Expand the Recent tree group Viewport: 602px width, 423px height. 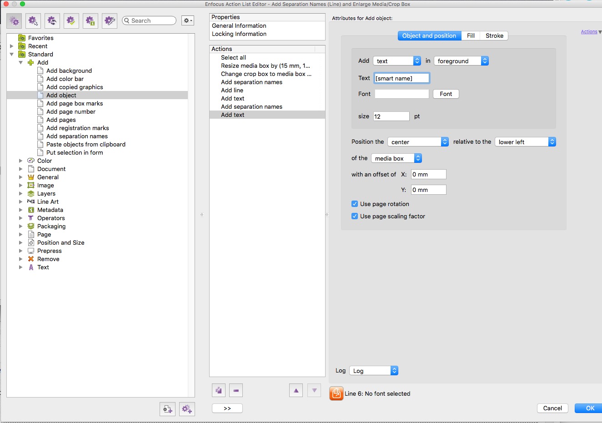[x=12, y=46]
